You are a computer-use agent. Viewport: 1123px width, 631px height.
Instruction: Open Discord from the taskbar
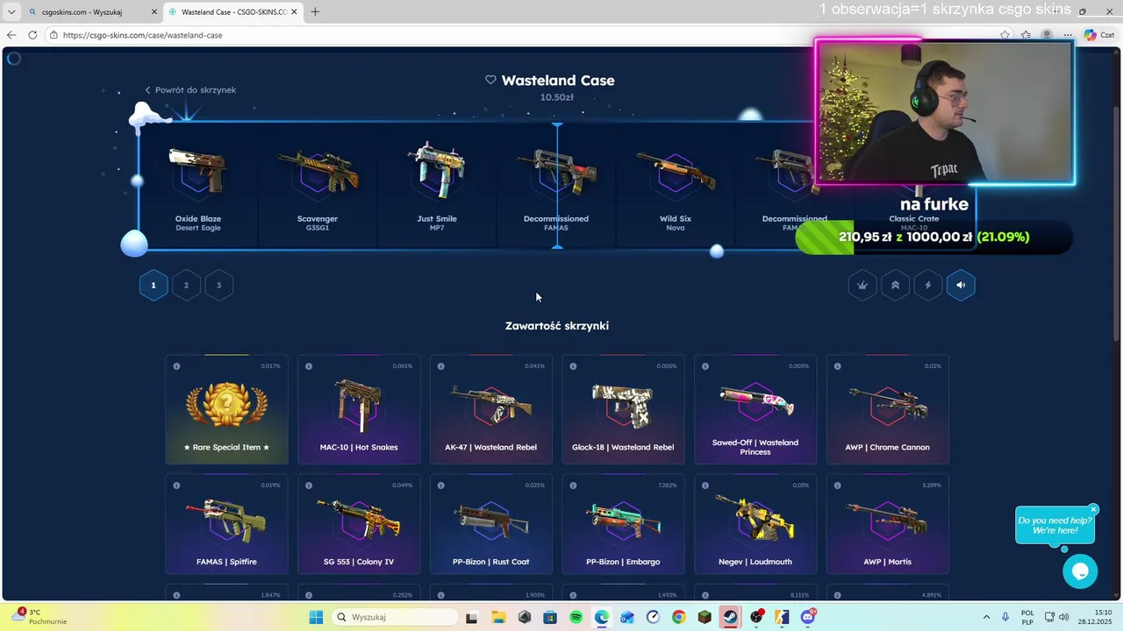pyautogui.click(x=808, y=617)
